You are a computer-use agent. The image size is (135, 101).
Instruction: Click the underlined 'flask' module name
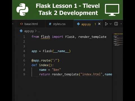click(46, 37)
